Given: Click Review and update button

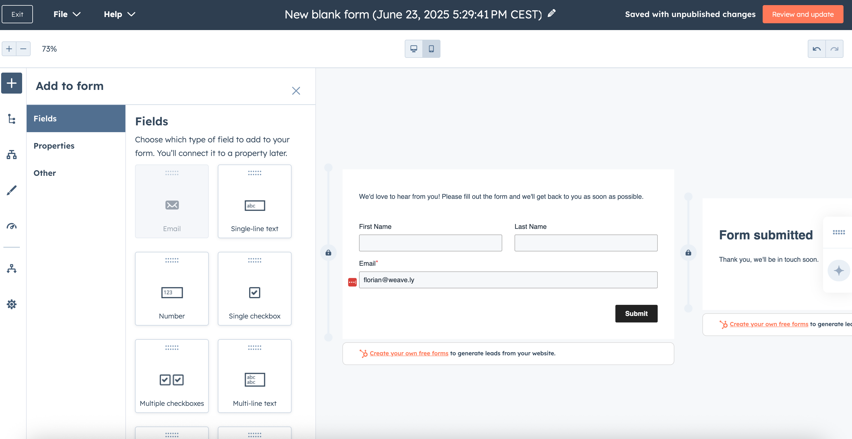Looking at the screenshot, I should coord(803,14).
